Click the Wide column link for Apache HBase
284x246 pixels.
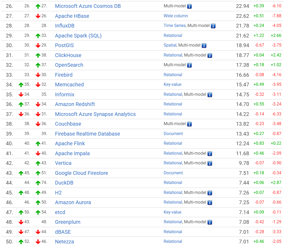pyautogui.click(x=176, y=16)
